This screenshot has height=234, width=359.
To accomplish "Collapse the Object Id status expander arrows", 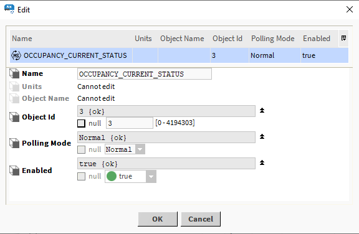I will click(x=262, y=111).
